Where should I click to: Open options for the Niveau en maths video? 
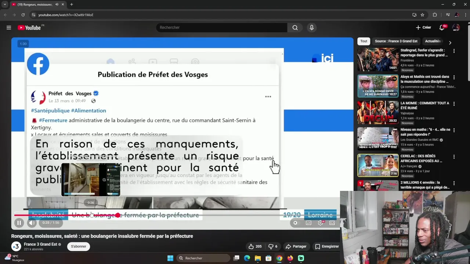[x=454, y=130]
